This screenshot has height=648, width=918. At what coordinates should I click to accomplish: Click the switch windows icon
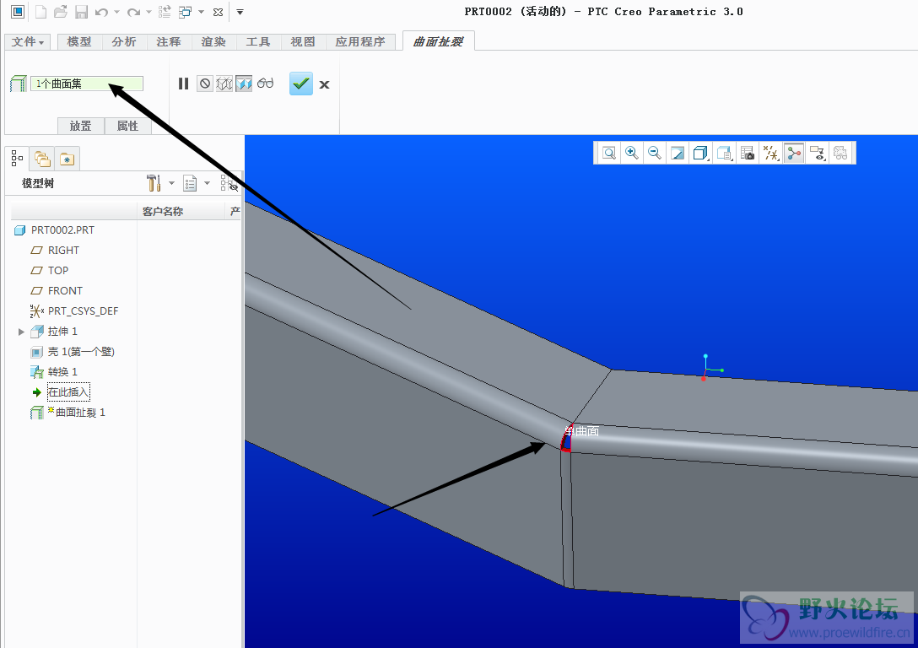(x=186, y=12)
